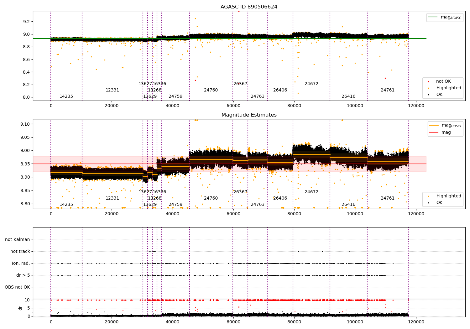The width and height of the screenshot is (470, 329).
Task: Click the 9.05 y-axis tick label
Action: (x=25, y=137)
